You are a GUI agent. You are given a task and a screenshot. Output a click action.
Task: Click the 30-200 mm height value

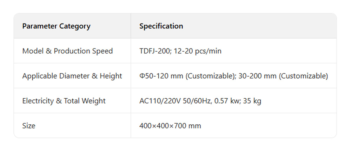pos(257,76)
